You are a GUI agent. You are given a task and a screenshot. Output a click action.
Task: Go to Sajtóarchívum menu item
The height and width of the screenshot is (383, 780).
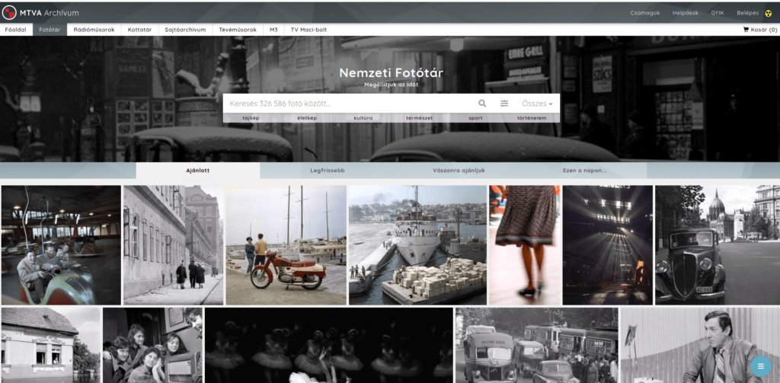click(185, 30)
